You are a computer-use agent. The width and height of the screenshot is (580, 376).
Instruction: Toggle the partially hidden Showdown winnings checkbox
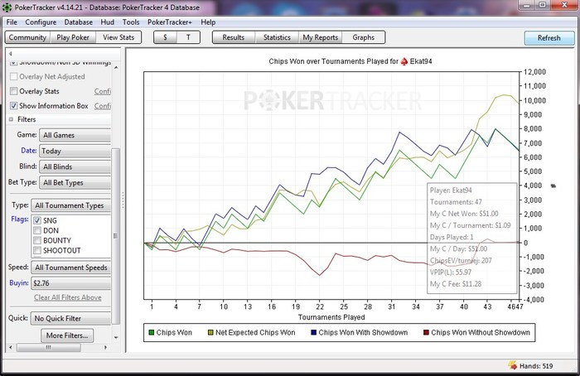pyautogui.click(x=14, y=63)
